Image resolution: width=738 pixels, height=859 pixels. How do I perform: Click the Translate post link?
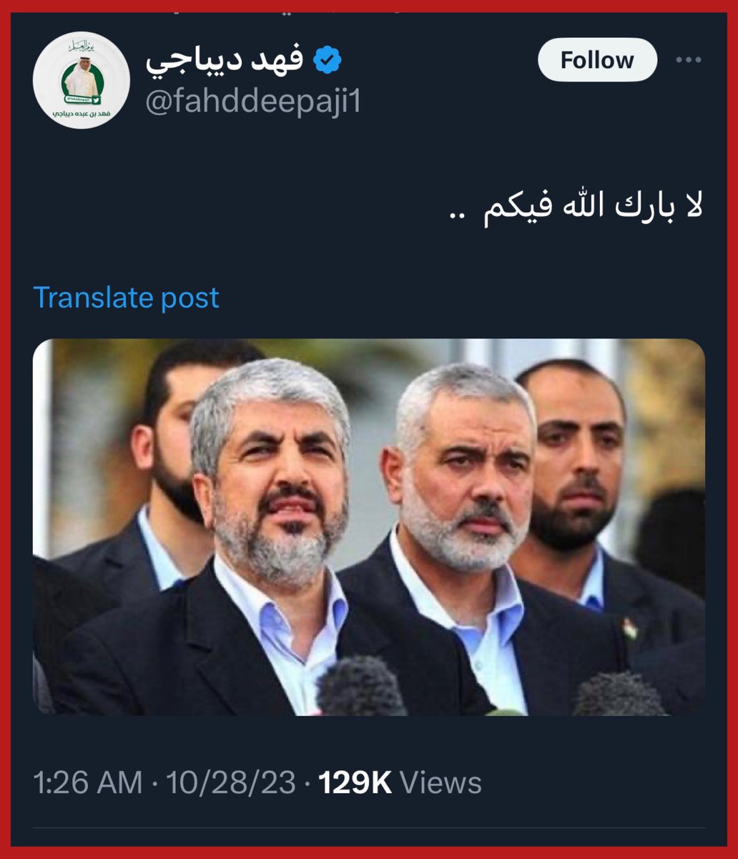tap(127, 298)
